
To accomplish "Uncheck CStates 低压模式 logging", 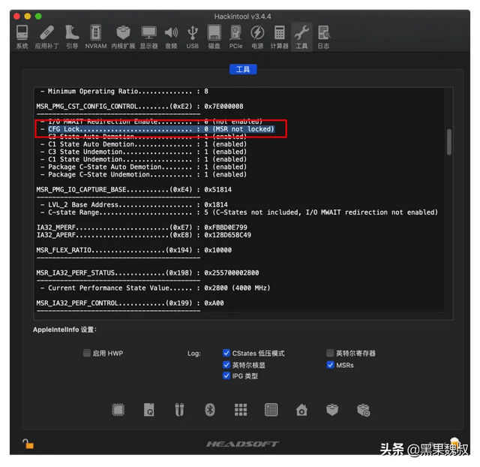I will [x=226, y=353].
